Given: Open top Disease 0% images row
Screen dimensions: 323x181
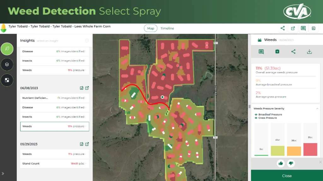Looking at the screenshot, I should pos(55,51).
